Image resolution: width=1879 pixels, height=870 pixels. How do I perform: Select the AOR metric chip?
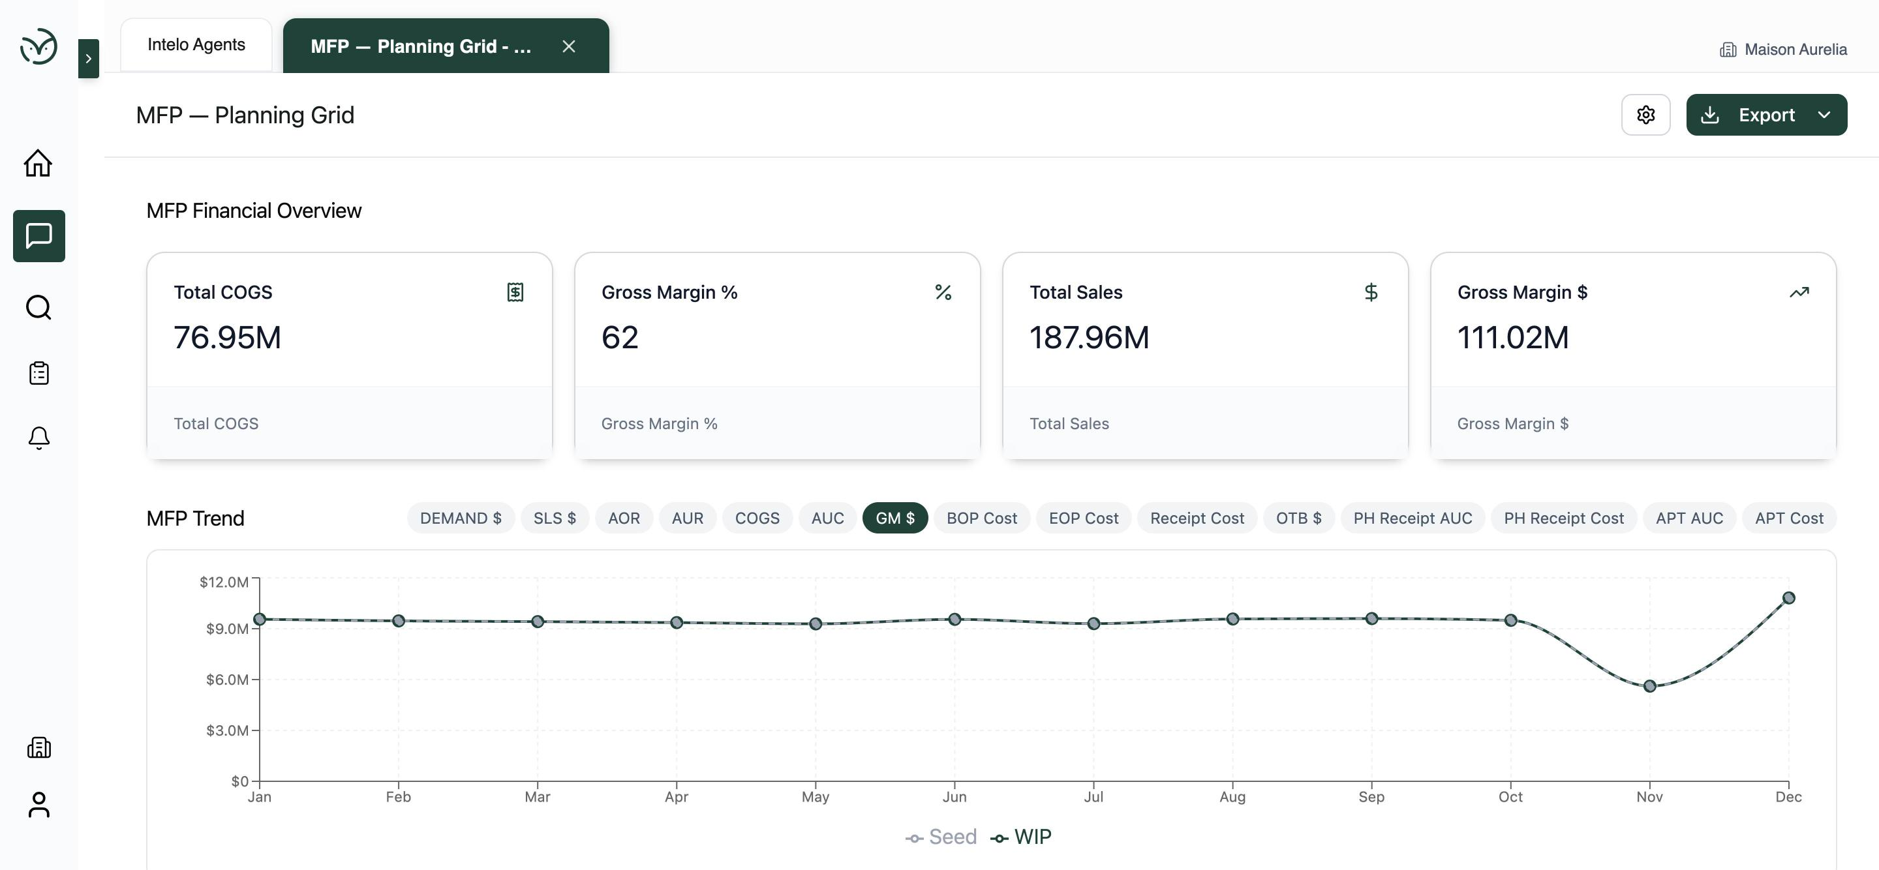click(x=624, y=518)
